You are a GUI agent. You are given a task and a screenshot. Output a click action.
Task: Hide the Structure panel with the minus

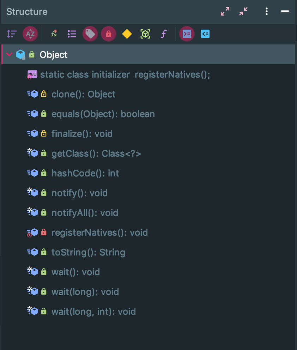[285, 11]
